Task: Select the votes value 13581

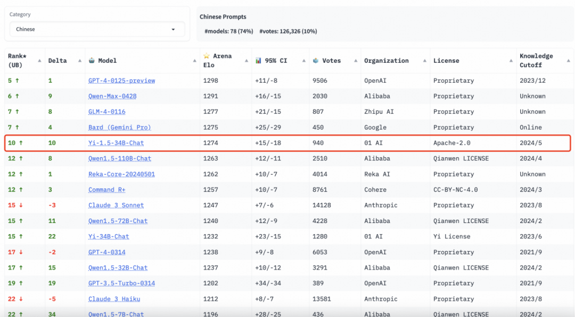Action: pyautogui.click(x=322, y=299)
